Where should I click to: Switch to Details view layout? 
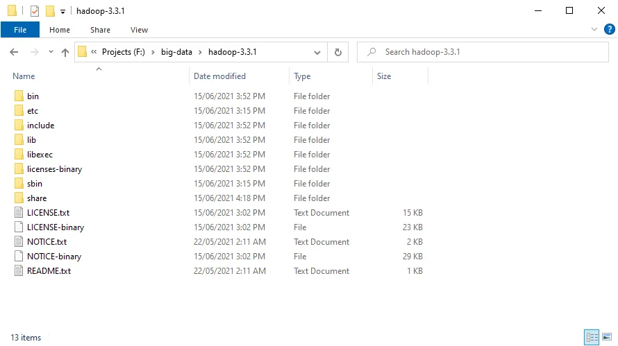pos(592,338)
